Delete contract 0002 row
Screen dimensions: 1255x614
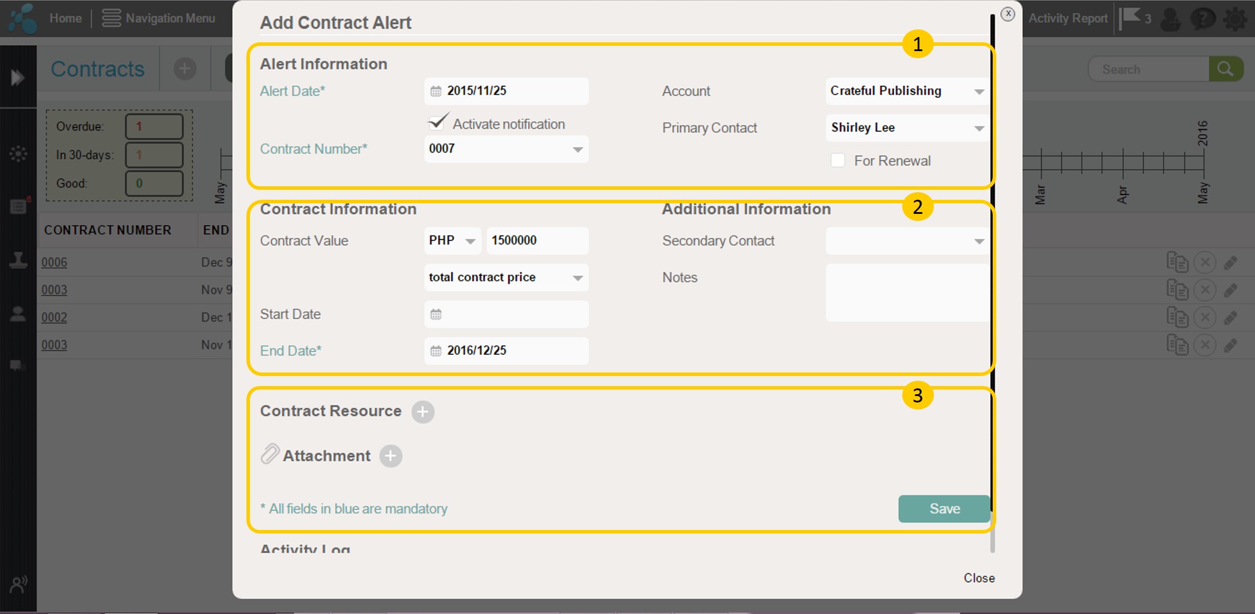tap(1205, 317)
